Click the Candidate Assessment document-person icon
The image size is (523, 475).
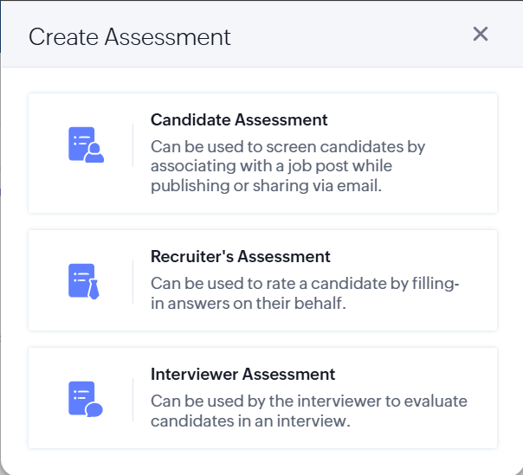pos(85,145)
